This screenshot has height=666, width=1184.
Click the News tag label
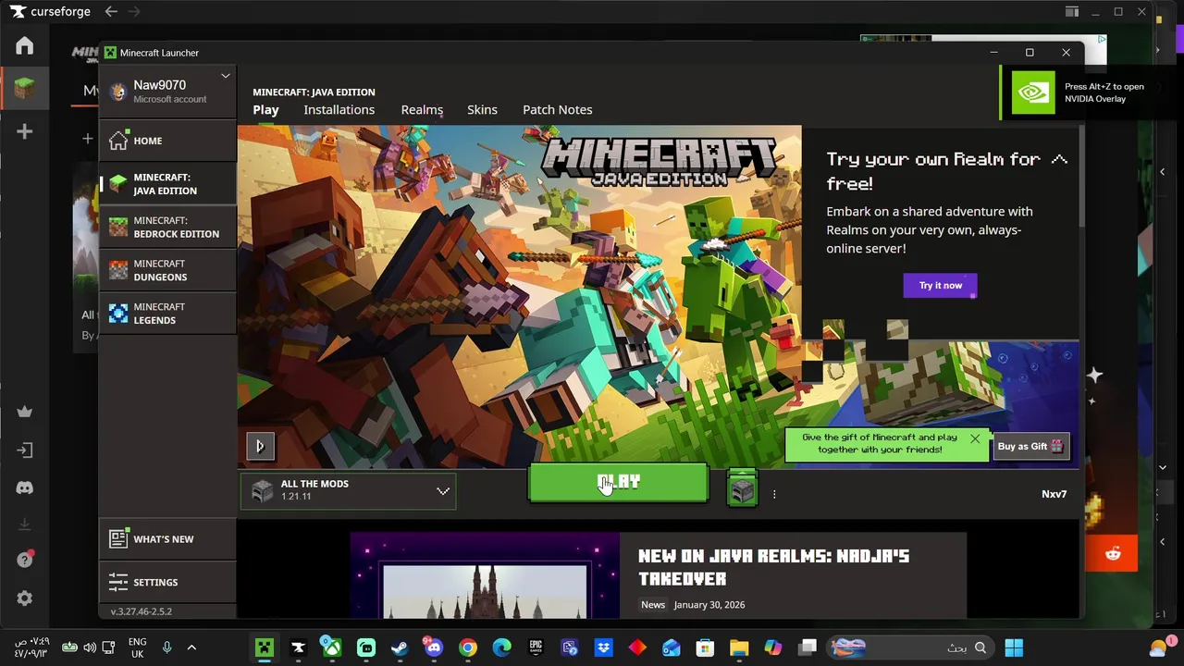(653, 605)
